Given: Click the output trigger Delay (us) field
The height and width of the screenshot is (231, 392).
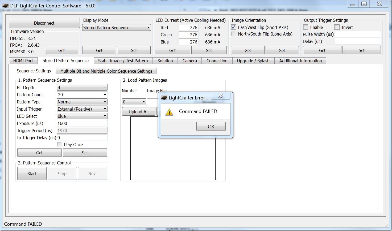Looking at the screenshot, I should click(x=358, y=41).
